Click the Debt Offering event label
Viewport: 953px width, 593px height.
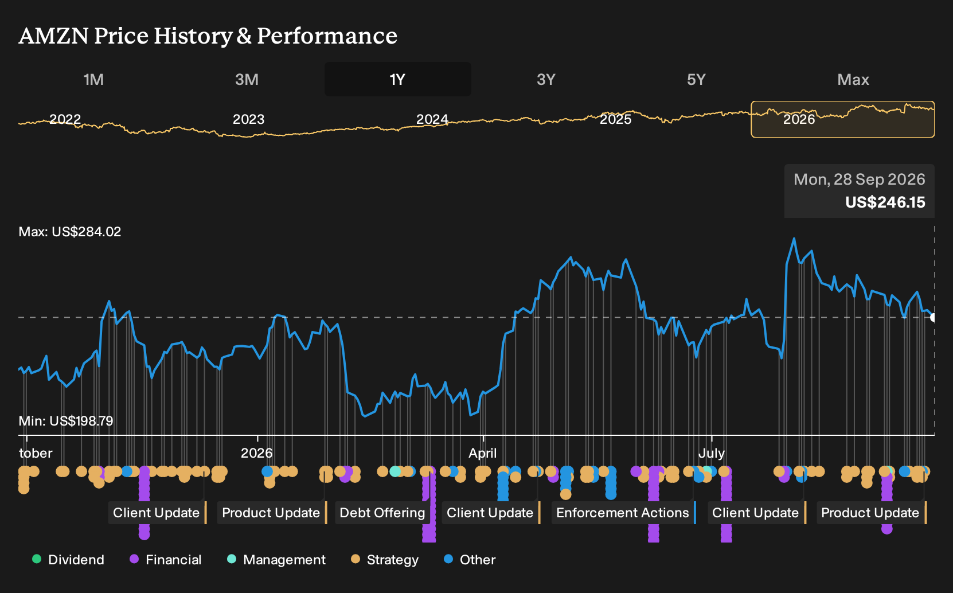tap(383, 513)
